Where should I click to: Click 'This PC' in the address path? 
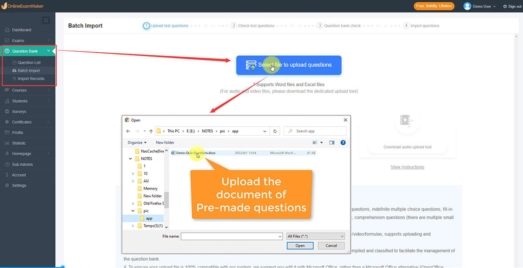pyautogui.click(x=173, y=131)
